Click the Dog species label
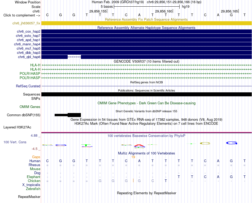This screenshot has width=252, height=203. (x=37, y=173)
